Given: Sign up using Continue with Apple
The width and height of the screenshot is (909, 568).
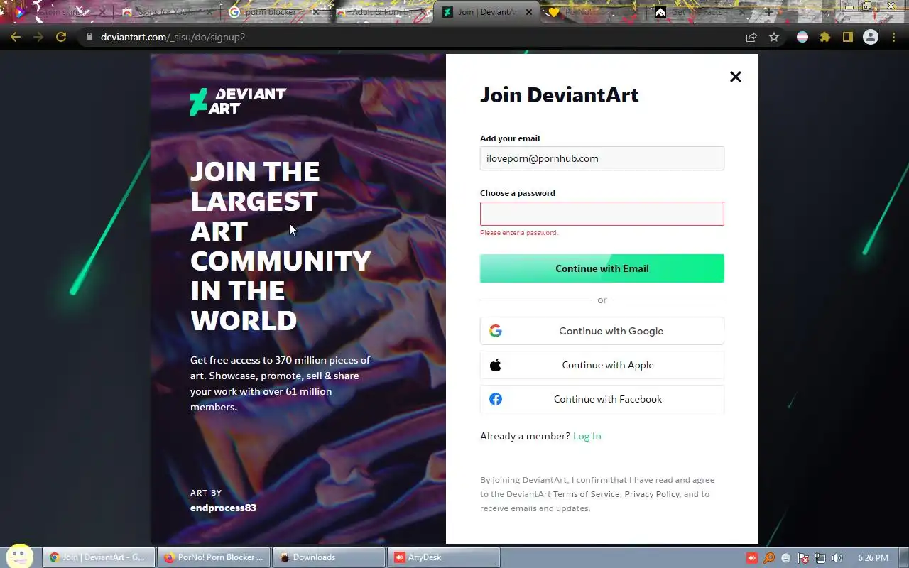Looking at the screenshot, I should point(602,365).
